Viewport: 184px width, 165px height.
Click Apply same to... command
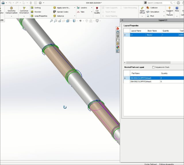[x=62, y=8]
